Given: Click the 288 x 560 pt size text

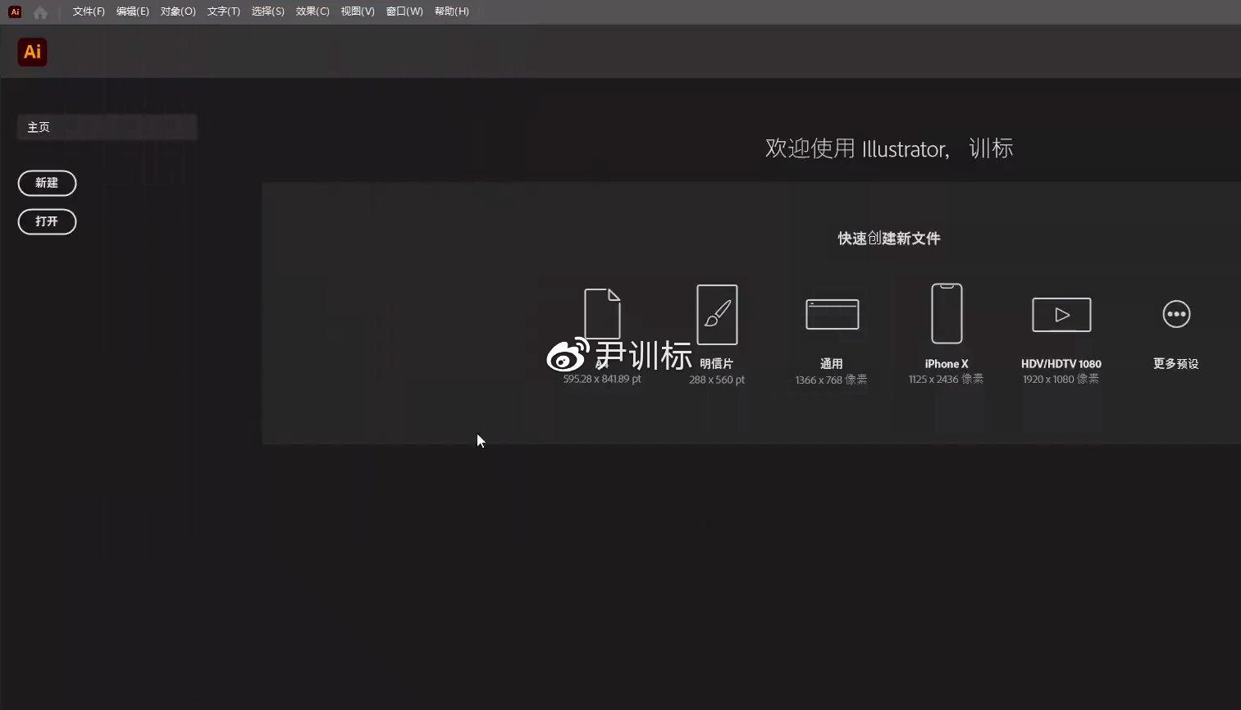Looking at the screenshot, I should (717, 380).
